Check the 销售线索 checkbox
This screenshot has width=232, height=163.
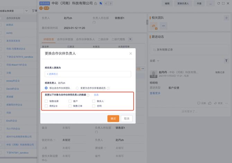point(46,101)
